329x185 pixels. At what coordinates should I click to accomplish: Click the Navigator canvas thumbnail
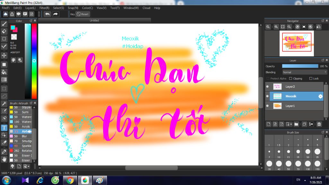click(x=297, y=43)
